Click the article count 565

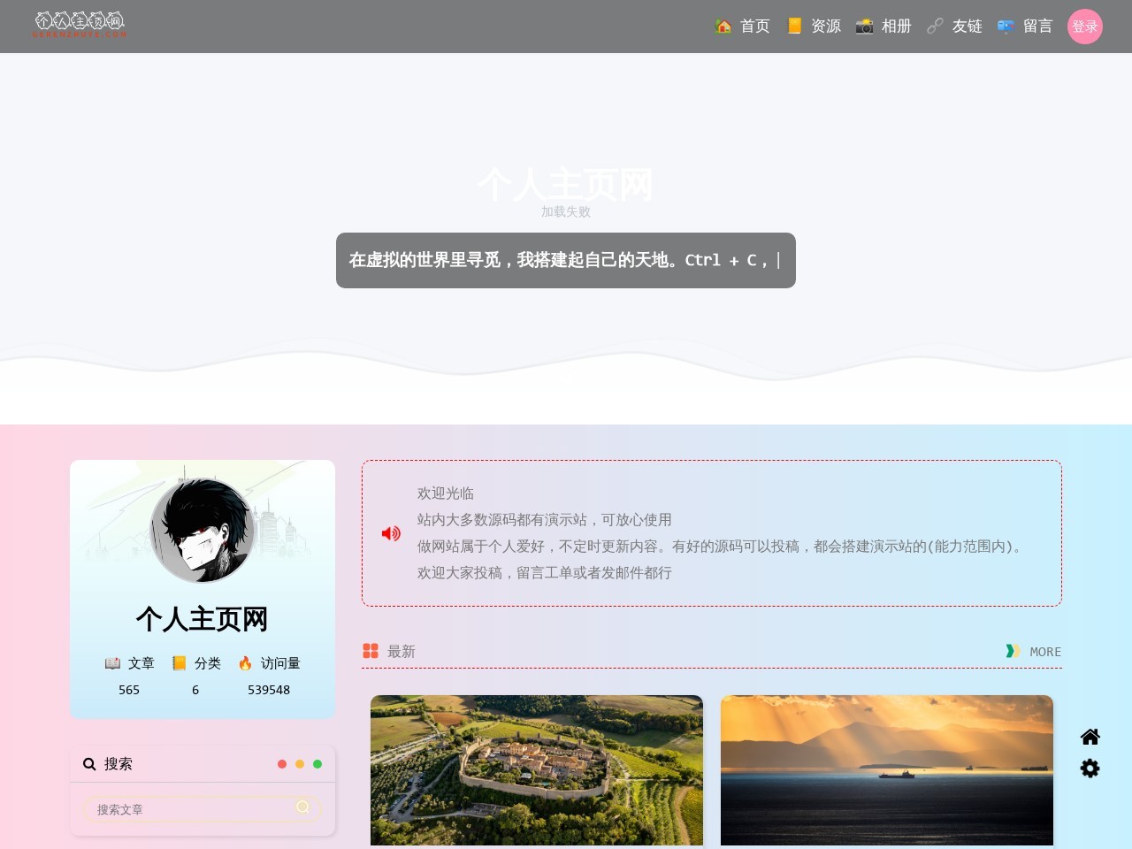click(129, 690)
